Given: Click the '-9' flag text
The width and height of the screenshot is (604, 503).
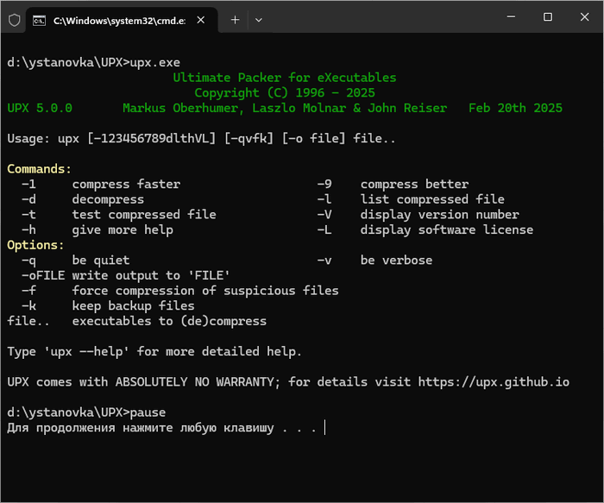Looking at the screenshot, I should [324, 184].
